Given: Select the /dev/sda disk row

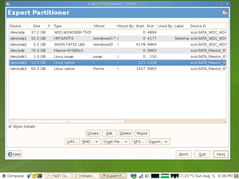Looking at the screenshot, I should point(118,32).
